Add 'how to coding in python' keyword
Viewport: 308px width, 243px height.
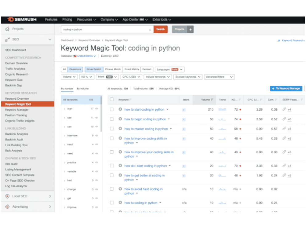click(120, 202)
